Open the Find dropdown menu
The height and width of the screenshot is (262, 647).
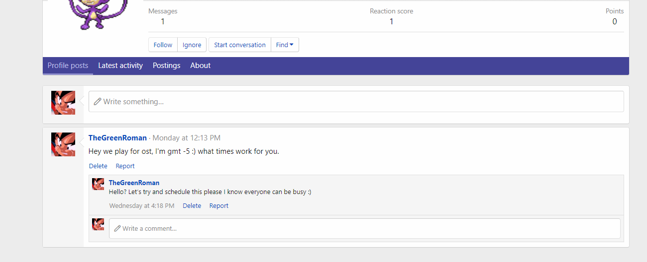coord(285,45)
